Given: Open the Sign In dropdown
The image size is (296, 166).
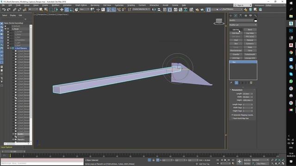Looking at the screenshot, I should (x=242, y=5).
